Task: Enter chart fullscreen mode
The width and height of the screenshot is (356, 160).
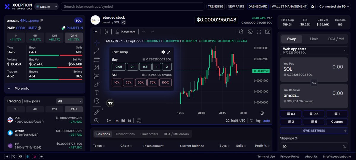Action: click(x=259, y=32)
